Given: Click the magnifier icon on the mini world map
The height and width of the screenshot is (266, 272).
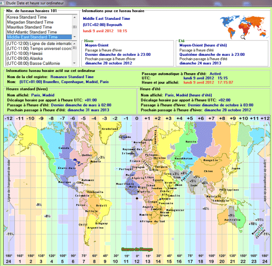Looking at the screenshot, I should pos(243,37).
